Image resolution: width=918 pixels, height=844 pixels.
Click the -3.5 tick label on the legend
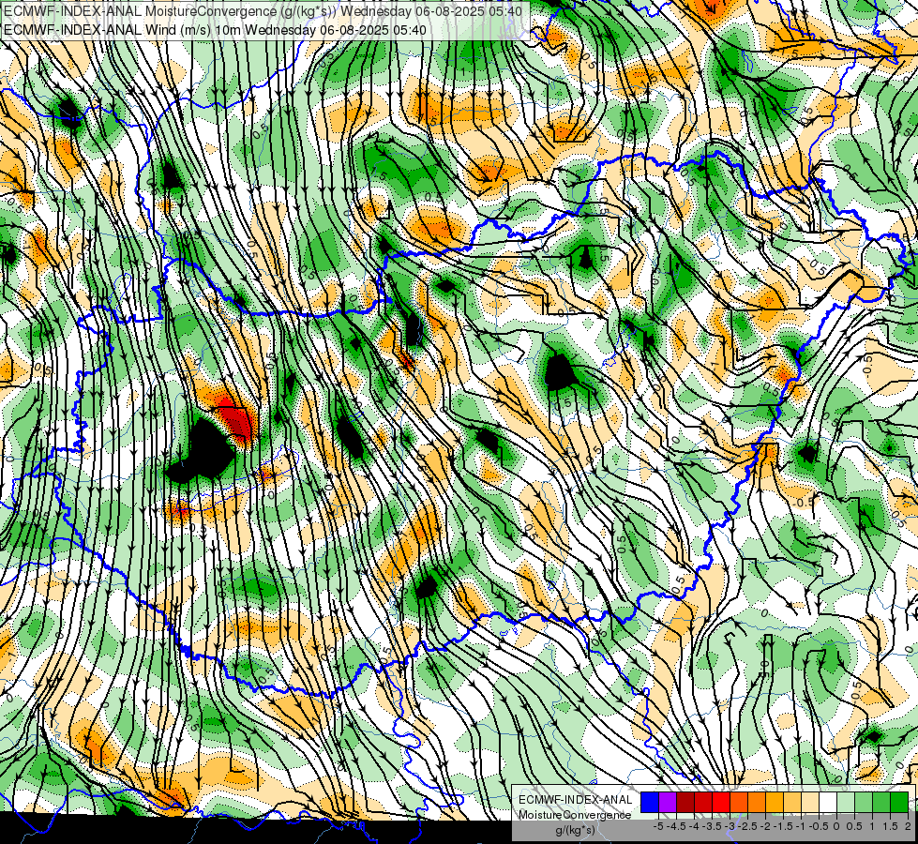click(x=712, y=826)
